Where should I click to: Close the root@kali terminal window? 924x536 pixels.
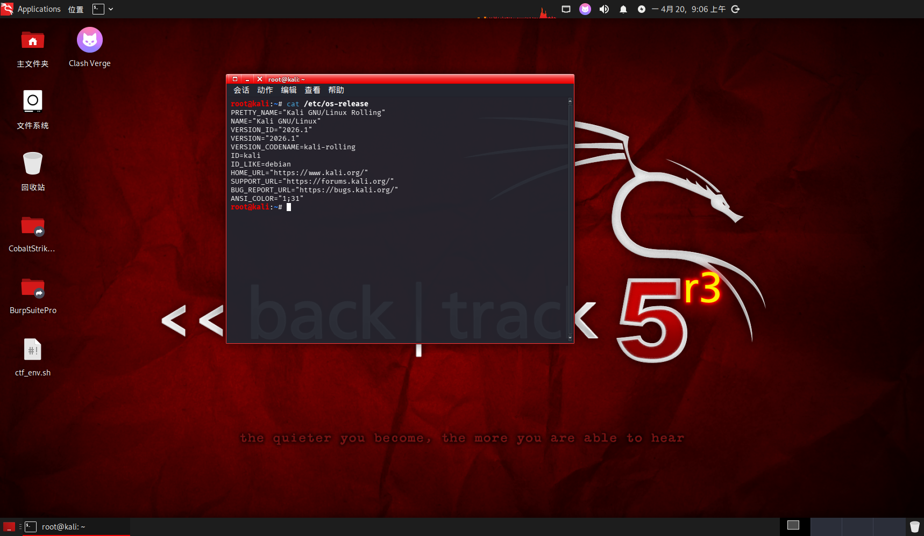260,79
